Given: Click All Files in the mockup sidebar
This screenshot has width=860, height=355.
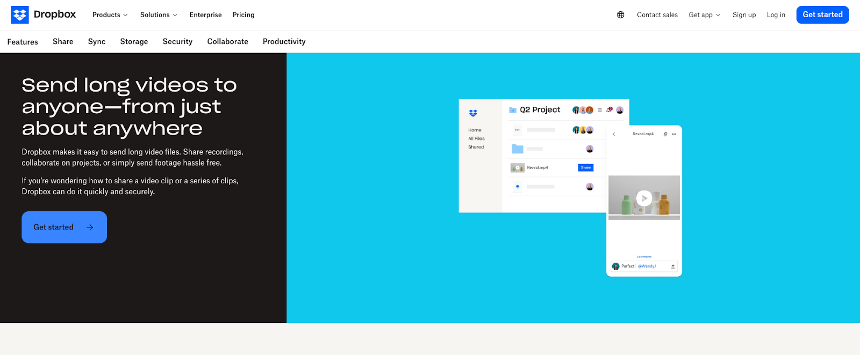Looking at the screenshot, I should tap(476, 138).
